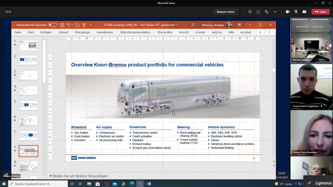Open the file name save location dropdown

(x=177, y=25)
